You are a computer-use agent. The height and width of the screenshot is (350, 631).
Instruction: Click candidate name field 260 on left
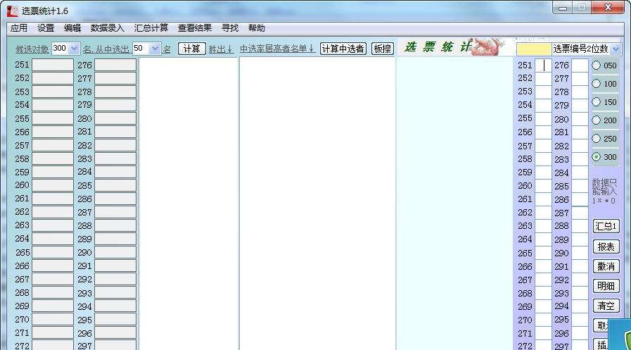(x=53, y=185)
